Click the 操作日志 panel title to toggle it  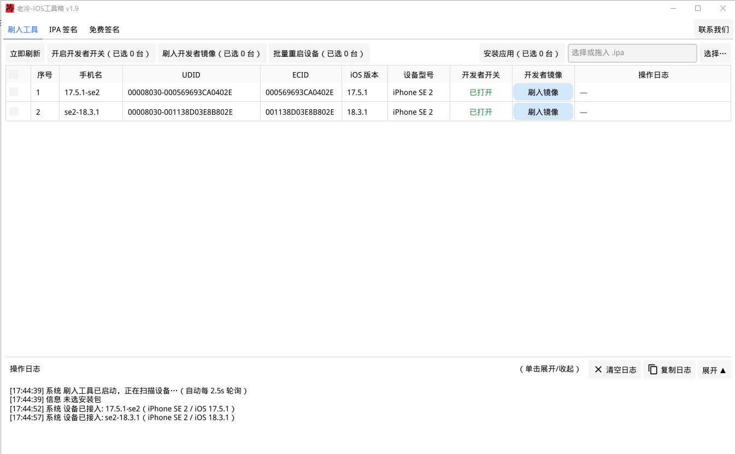pyautogui.click(x=25, y=369)
